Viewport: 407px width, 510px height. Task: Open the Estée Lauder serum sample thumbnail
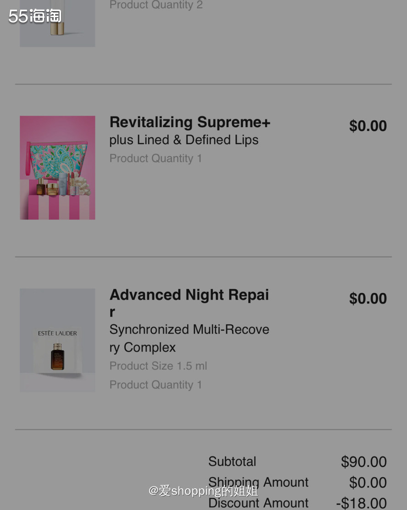point(57,340)
